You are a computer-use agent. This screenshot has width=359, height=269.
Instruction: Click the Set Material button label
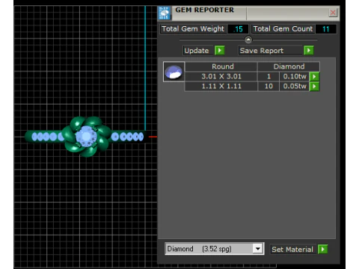(292, 250)
